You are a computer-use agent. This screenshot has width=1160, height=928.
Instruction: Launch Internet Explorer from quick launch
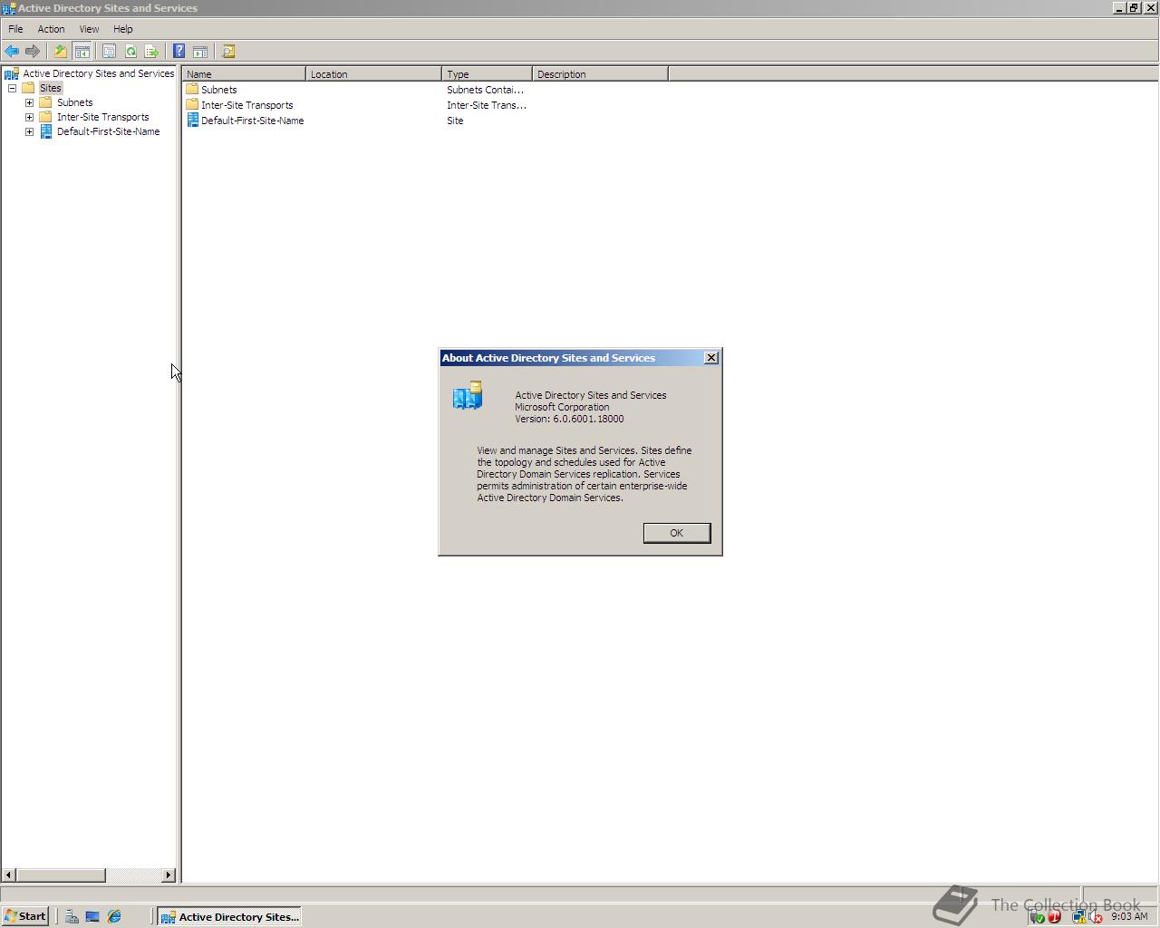point(114,917)
